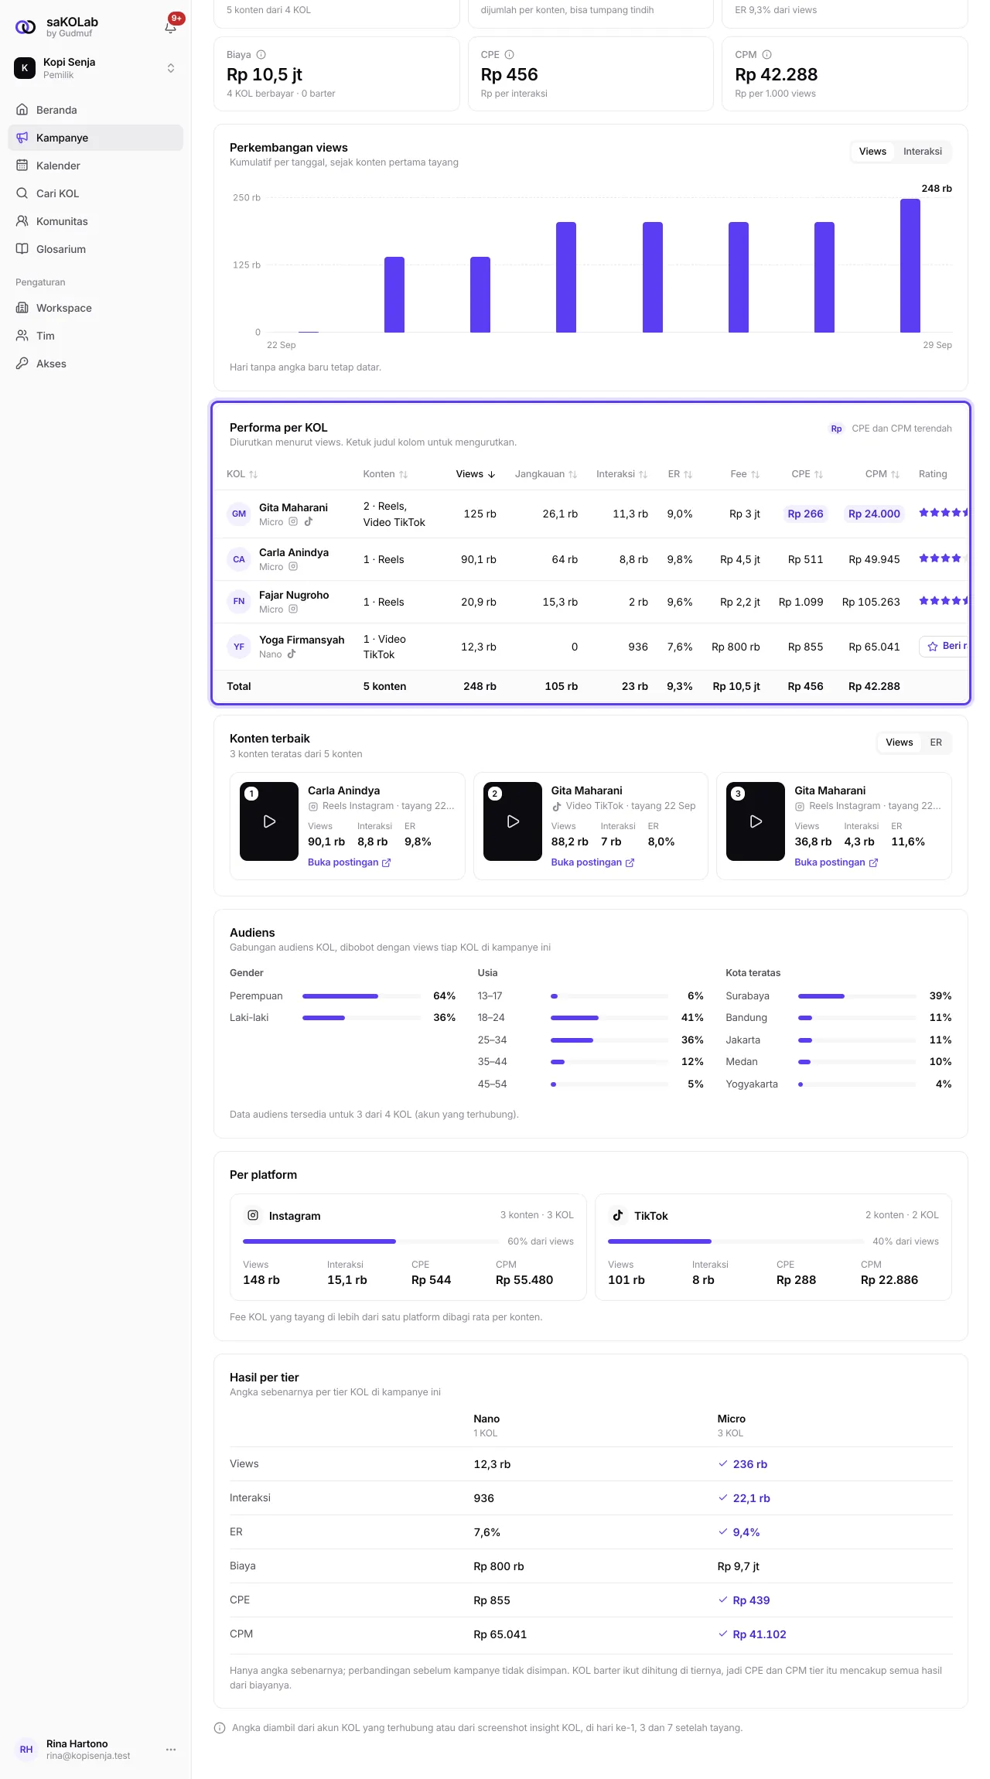The height and width of the screenshot is (1779, 990).
Task: Click the Biaya info icon
Action: 261,55
